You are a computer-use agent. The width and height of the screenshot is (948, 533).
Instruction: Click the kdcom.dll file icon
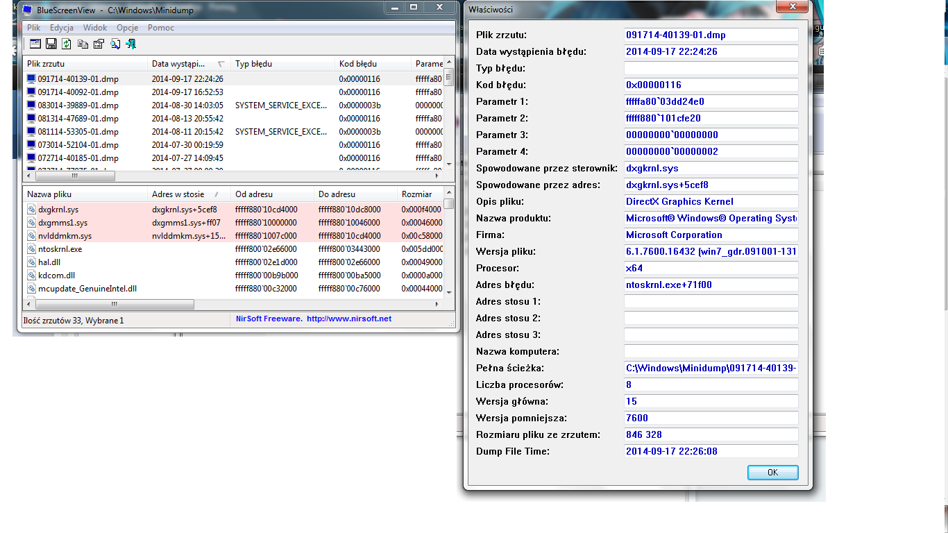pos(31,275)
